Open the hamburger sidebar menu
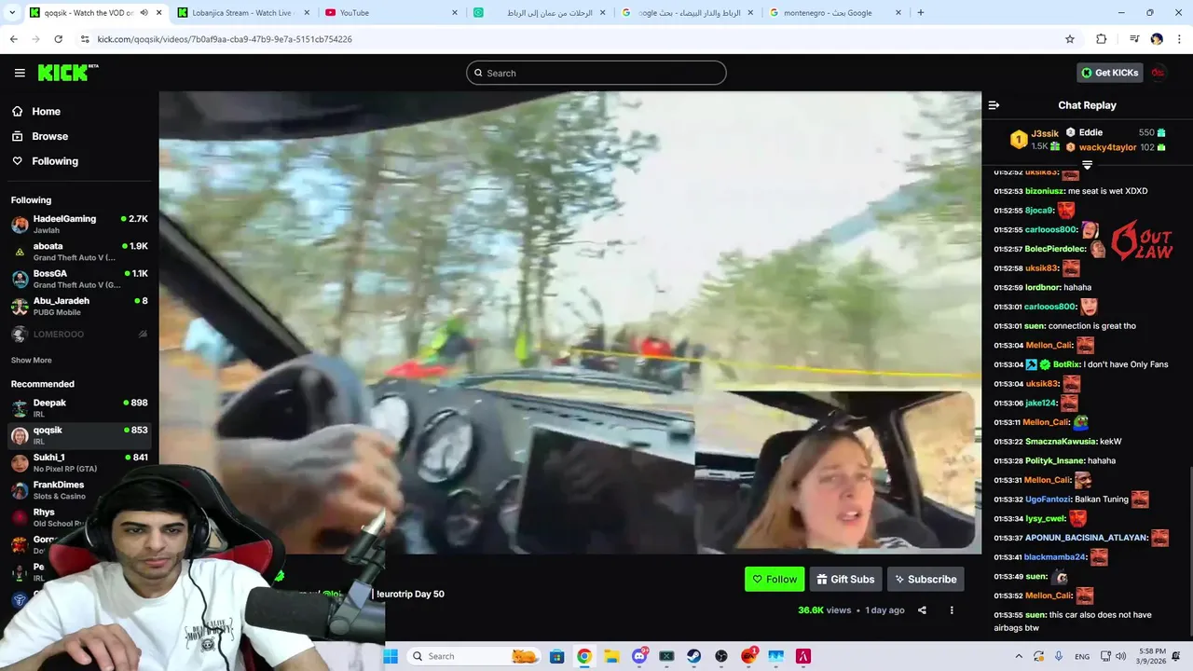The image size is (1193, 671). 20,73
